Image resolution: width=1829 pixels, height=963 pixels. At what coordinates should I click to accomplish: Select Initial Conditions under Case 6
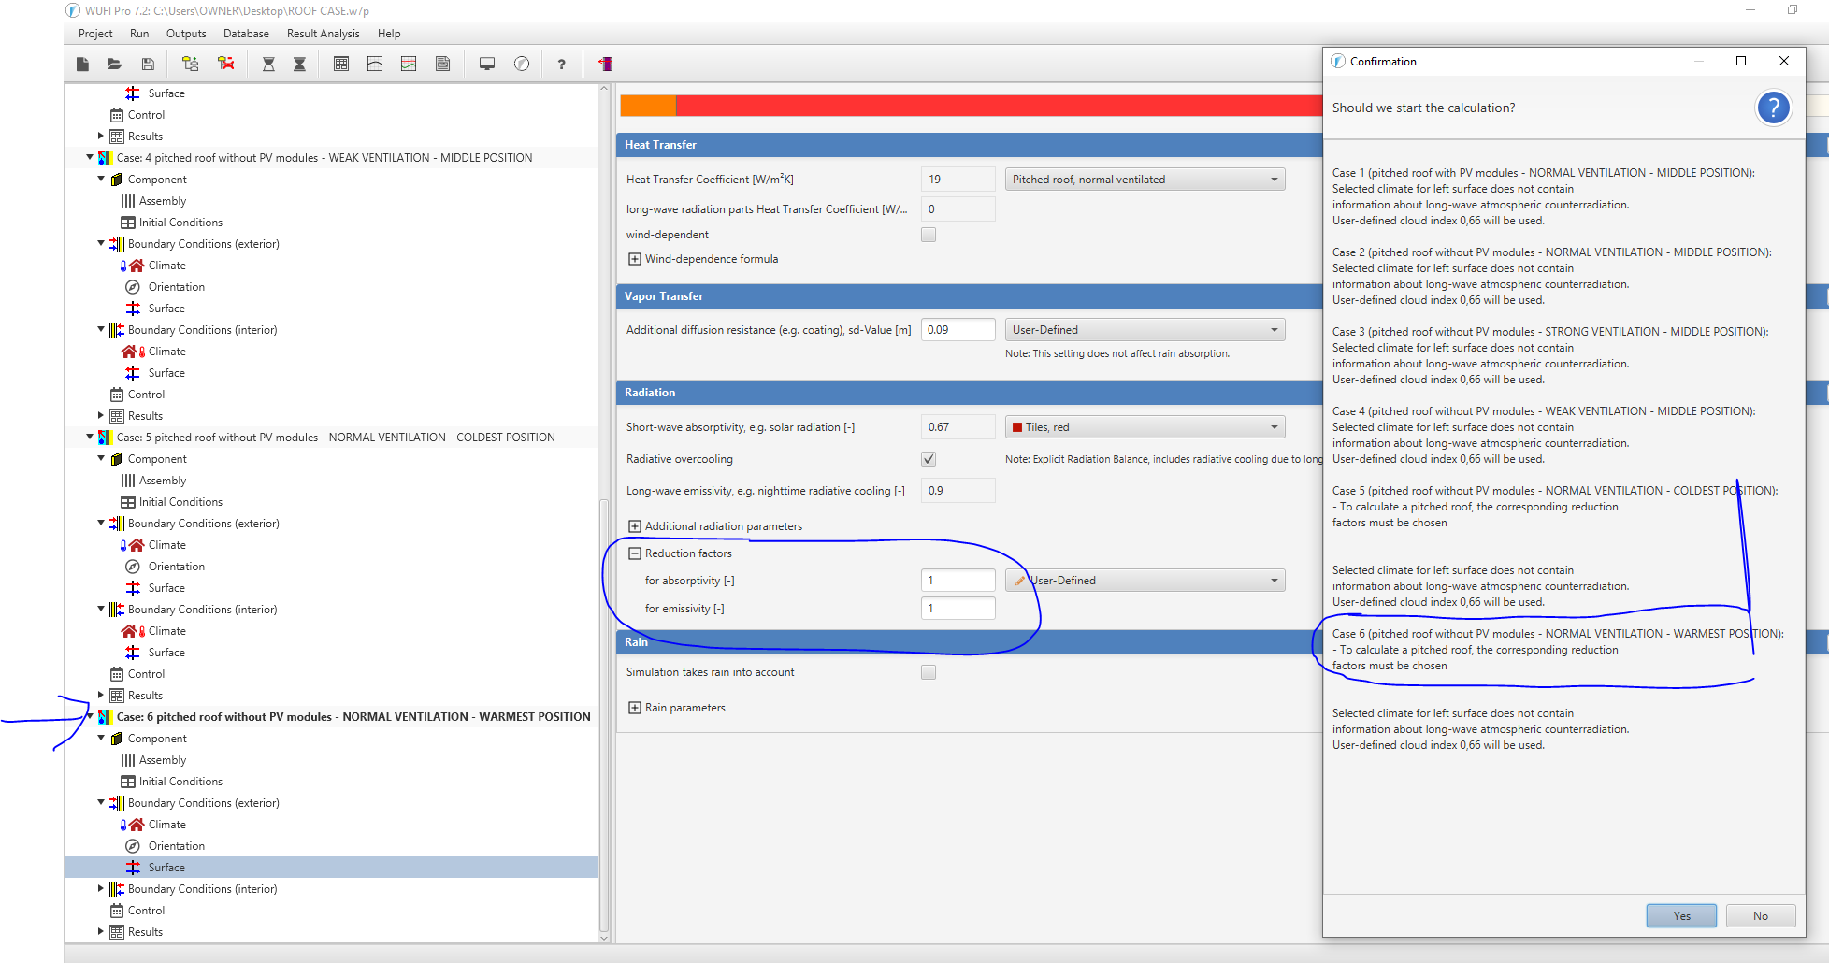(180, 782)
